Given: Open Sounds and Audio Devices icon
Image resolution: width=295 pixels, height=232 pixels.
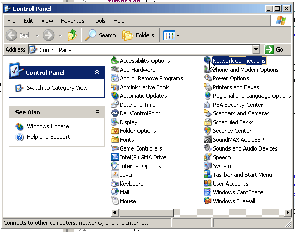Looking at the screenshot, I should point(207,148).
